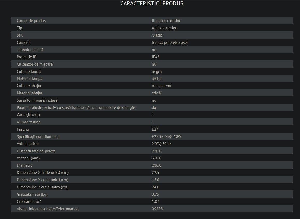Screen dimensions: 300x219
Task: Select the Sursă luminoasă inclusă label
Action: (37, 100)
